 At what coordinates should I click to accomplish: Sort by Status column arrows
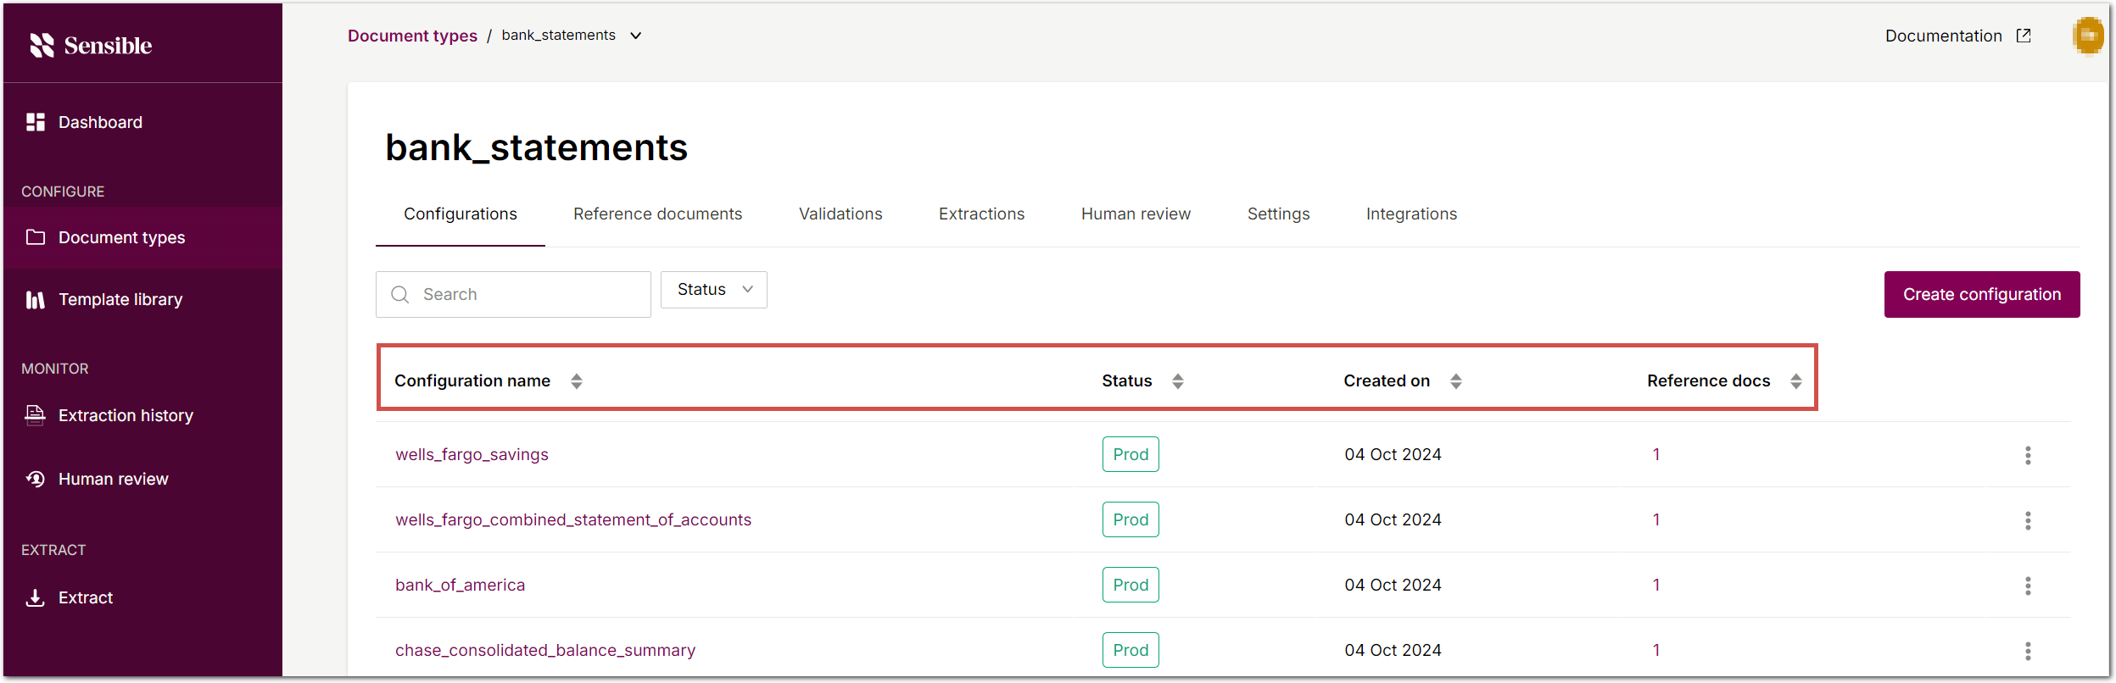click(1178, 381)
